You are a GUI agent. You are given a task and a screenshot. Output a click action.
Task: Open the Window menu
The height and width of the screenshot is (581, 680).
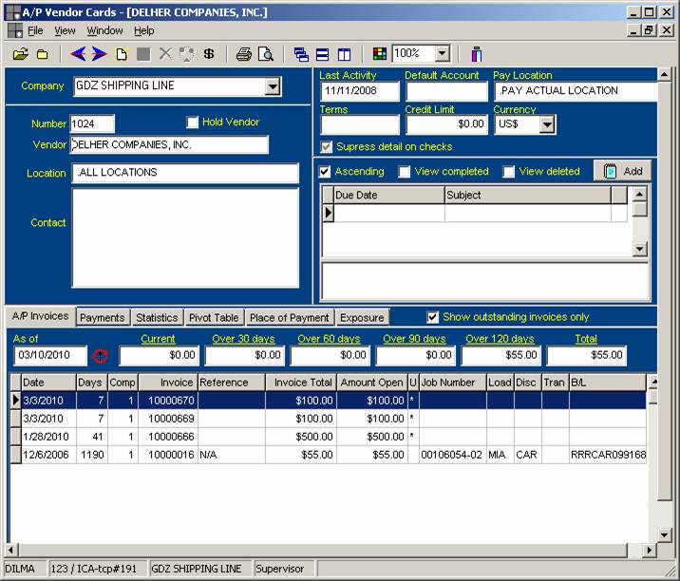tap(104, 31)
